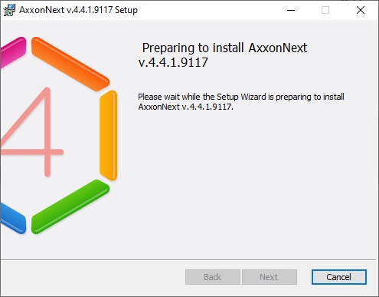Image resolution: width=379 pixels, height=297 pixels.
Task: Click the AxxonNext v.4.4.1.9117 Setup title text
Action: tap(79, 10)
